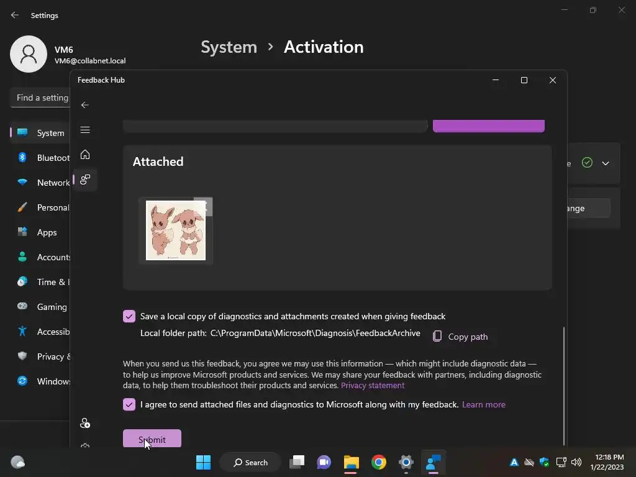Screen dimensions: 636x477
Task: Click Change button in Settings window
Action: pos(588,208)
